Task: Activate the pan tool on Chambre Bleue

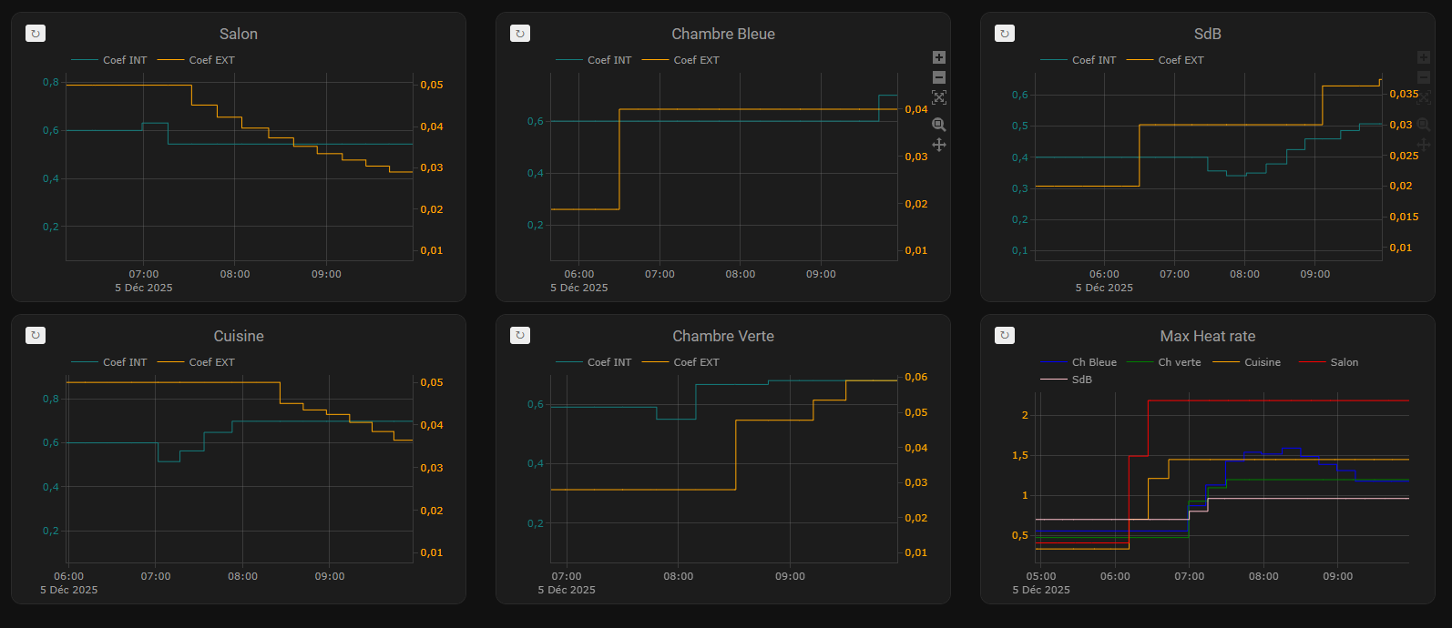Action: [x=939, y=145]
